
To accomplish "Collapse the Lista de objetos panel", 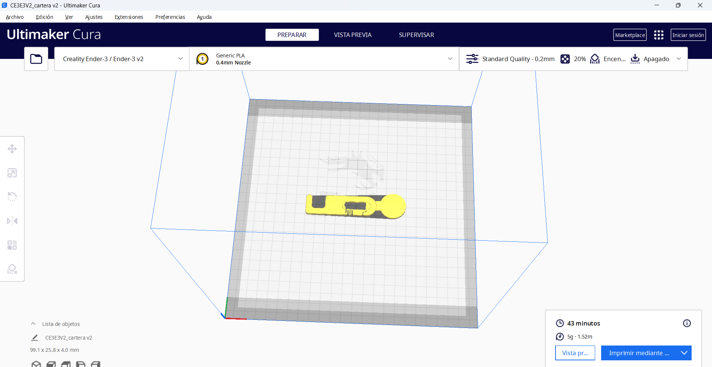I will (x=33, y=324).
